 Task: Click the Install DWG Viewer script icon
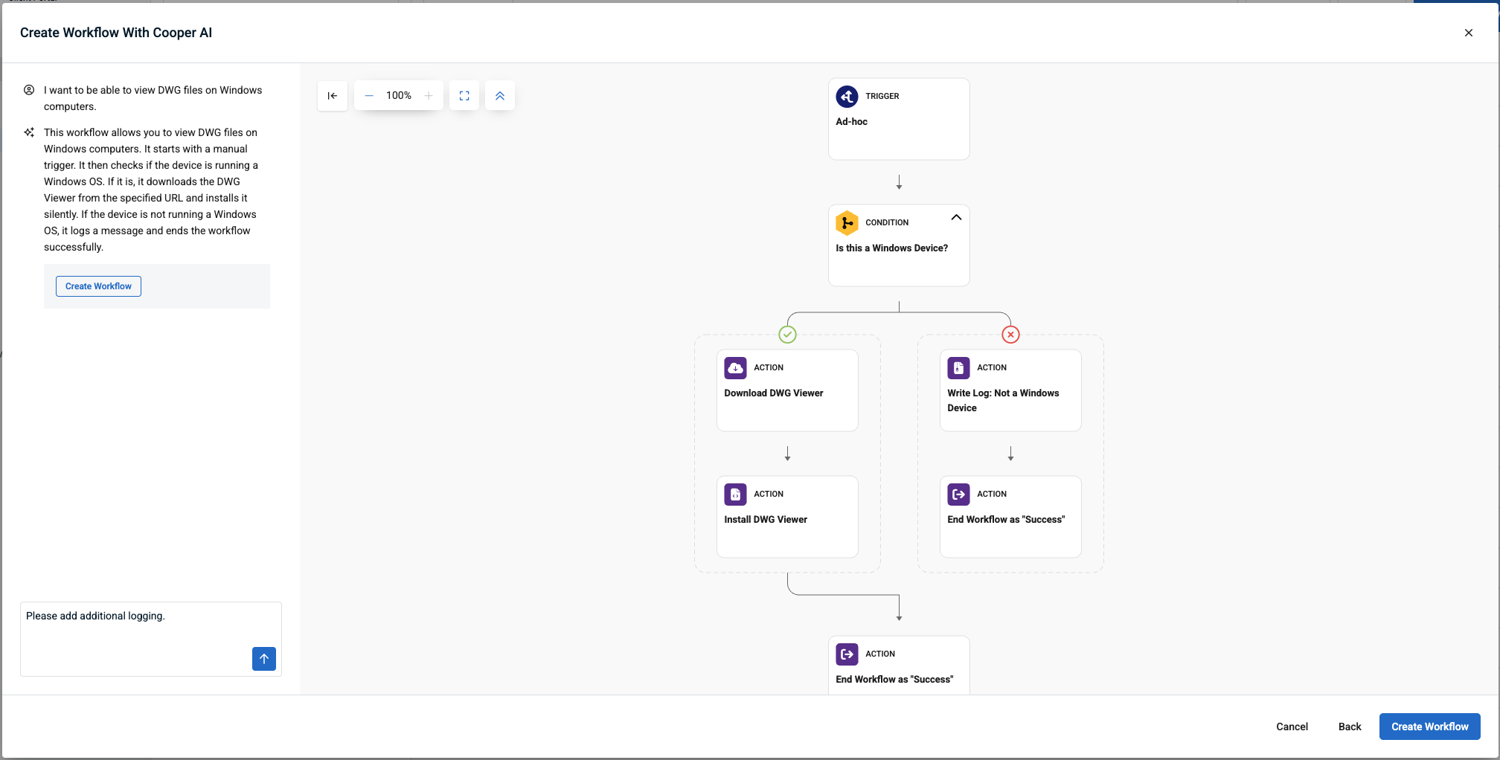point(735,495)
